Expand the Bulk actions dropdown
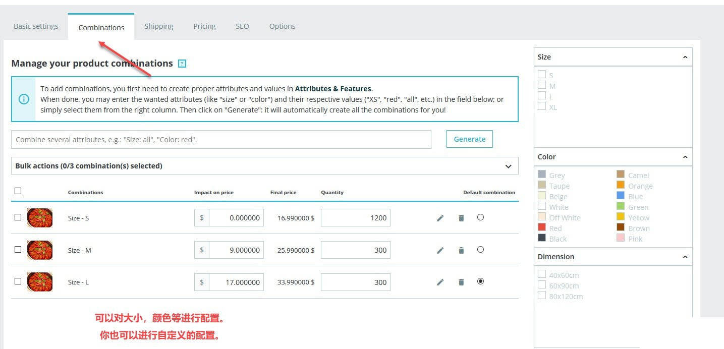The height and width of the screenshot is (349, 724). 265,166
